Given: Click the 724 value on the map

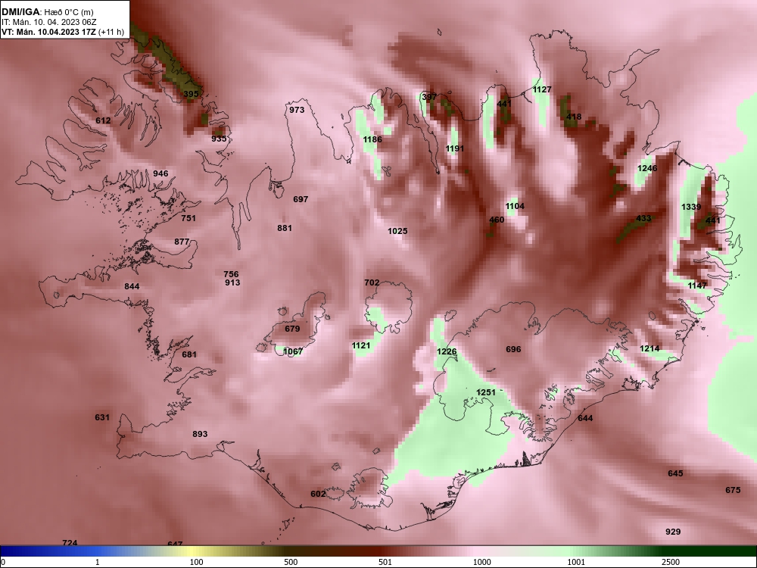Looking at the screenshot, I should click(x=70, y=543).
